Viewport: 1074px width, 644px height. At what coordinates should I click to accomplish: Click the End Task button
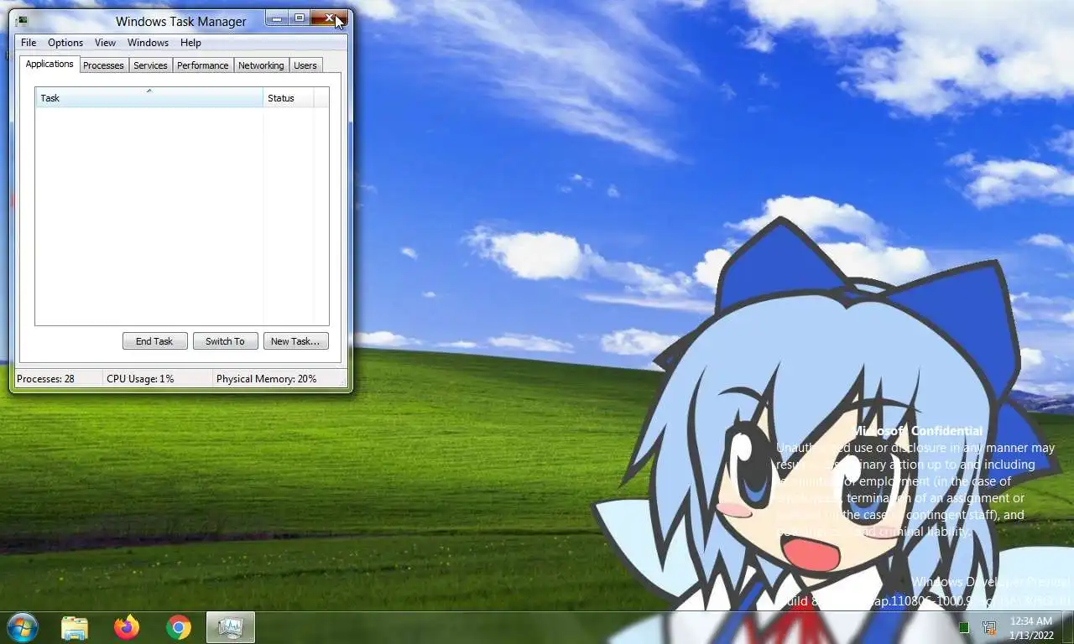(x=154, y=341)
